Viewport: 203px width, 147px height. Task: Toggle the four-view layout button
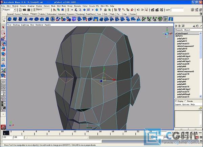click(3, 87)
